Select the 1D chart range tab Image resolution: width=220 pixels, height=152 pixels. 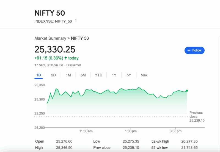click(38, 75)
